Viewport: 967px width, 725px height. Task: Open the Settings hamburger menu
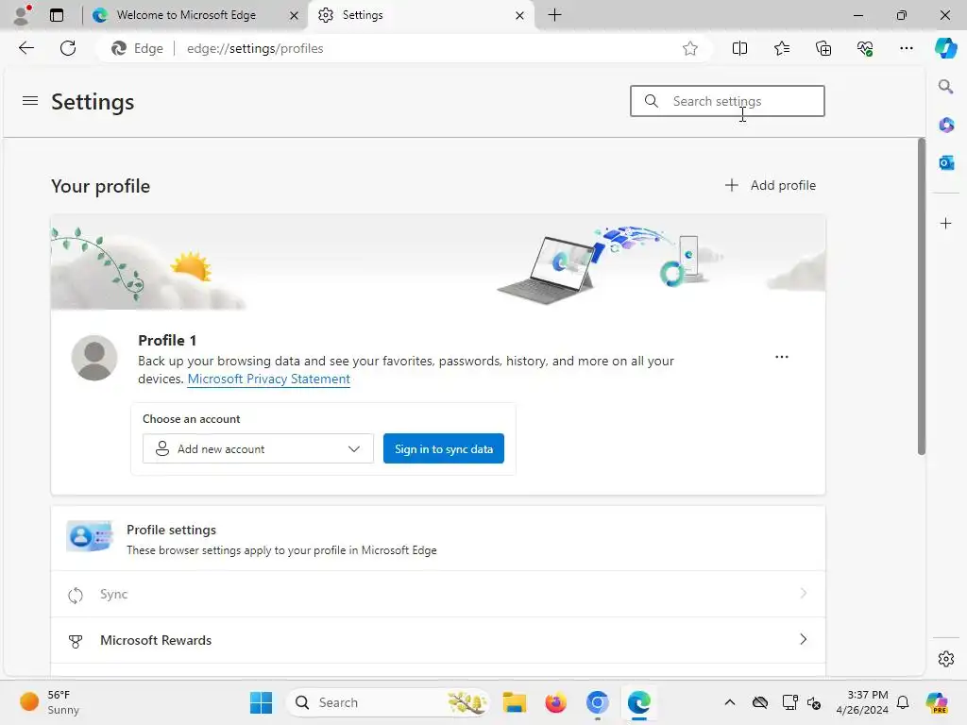click(30, 100)
